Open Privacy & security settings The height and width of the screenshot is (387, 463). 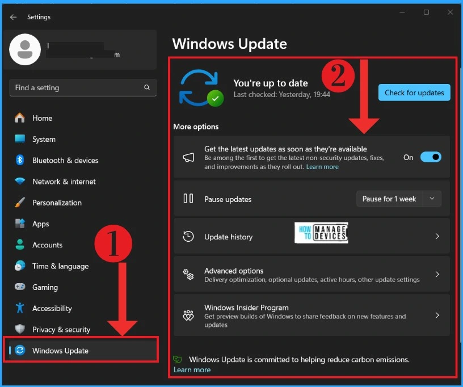tap(83, 329)
